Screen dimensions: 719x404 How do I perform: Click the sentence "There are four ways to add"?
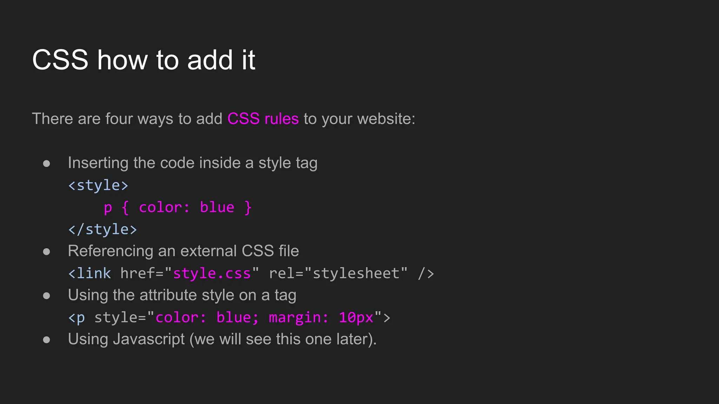tap(127, 119)
